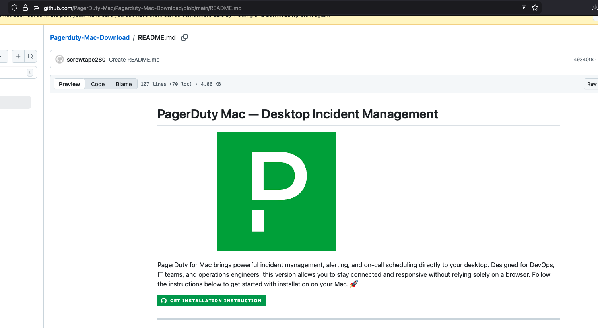The height and width of the screenshot is (328, 598).
Task: Click the README.md breadcrumb text
Action: pos(157,37)
